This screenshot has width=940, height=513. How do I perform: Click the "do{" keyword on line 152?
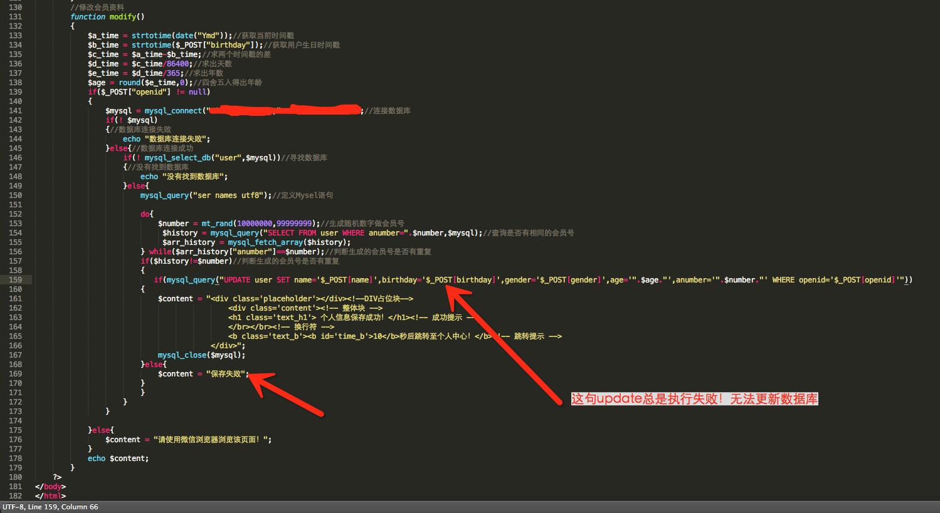pos(147,214)
